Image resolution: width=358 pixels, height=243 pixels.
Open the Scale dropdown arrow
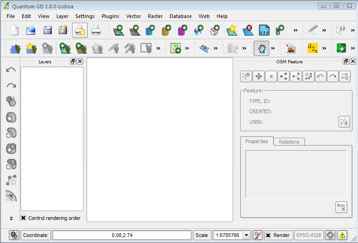click(246, 235)
